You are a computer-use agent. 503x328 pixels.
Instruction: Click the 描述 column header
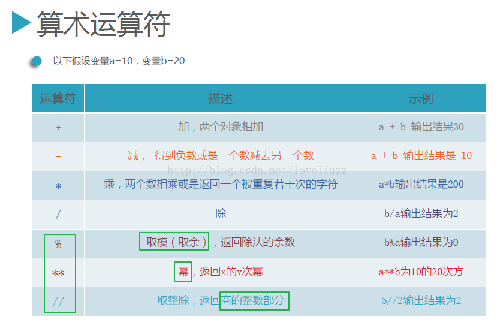[x=221, y=98]
